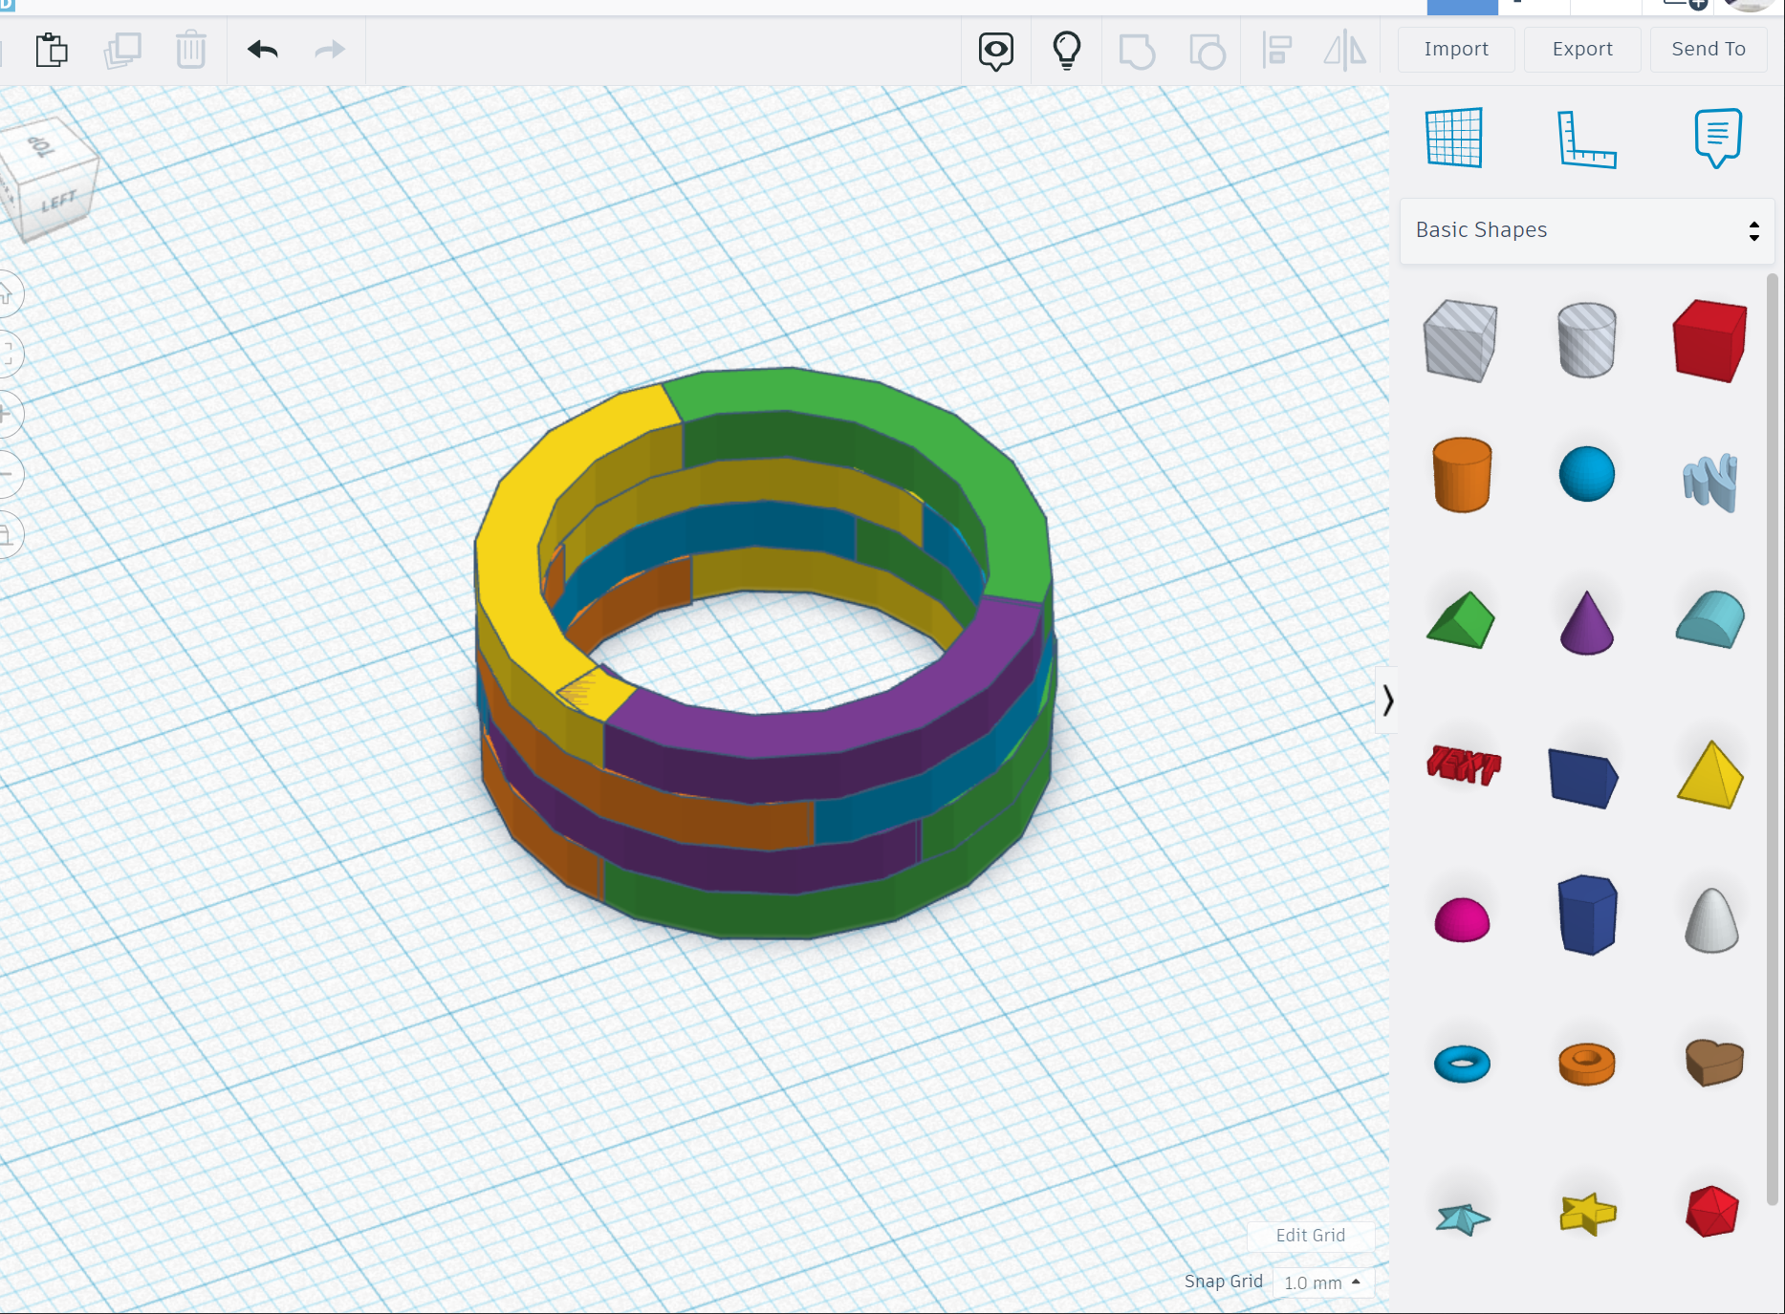Pick the striped Cylinder hole shape
Image resolution: width=1785 pixels, height=1314 pixels.
coord(1587,340)
